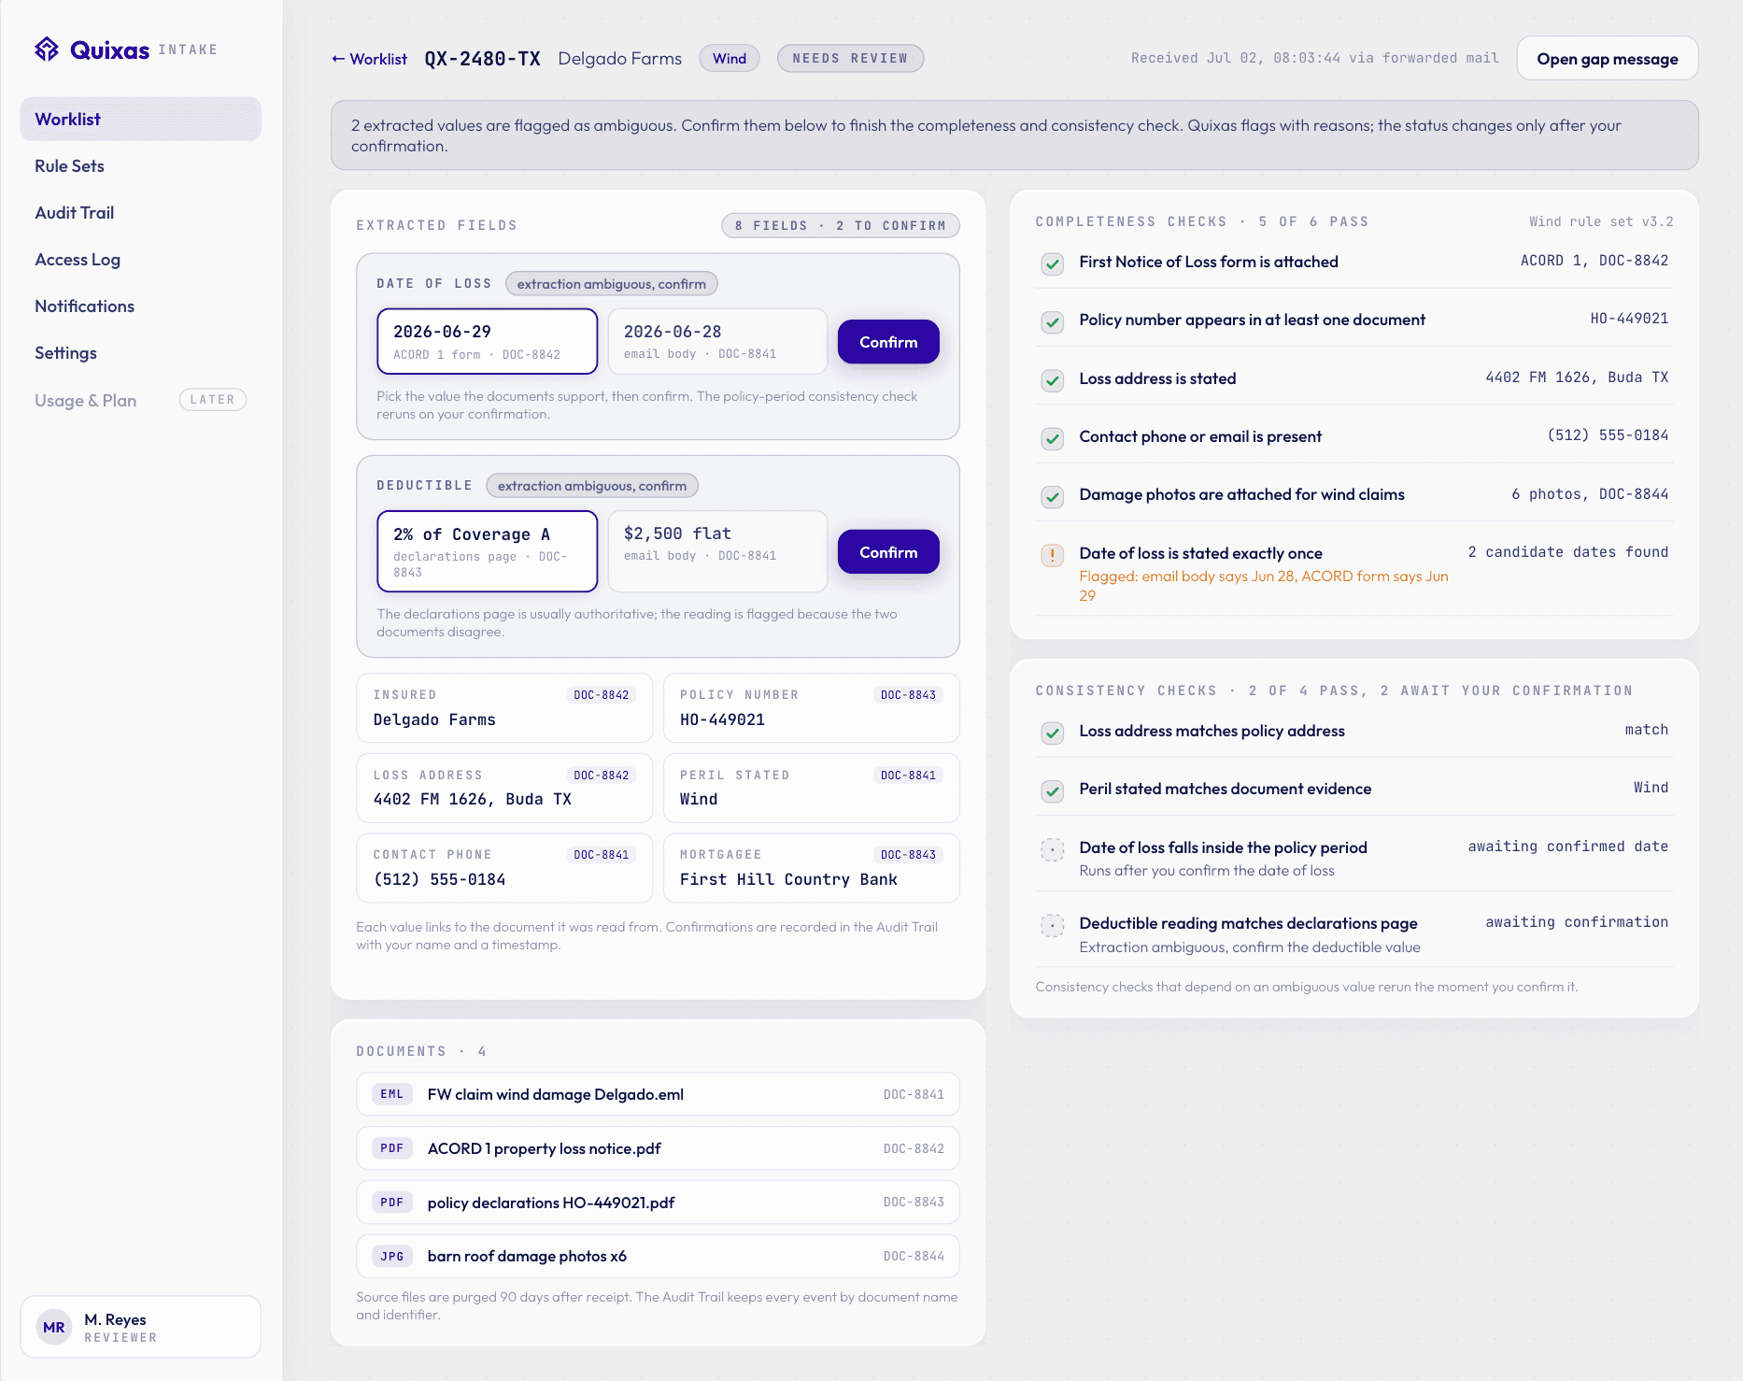
Task: Click 'awaiting confirmation' deductible status
Action: [1577, 922]
